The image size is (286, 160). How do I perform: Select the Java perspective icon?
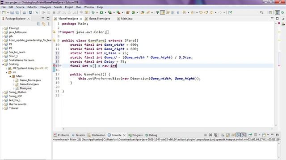pyautogui.click(x=277, y=12)
